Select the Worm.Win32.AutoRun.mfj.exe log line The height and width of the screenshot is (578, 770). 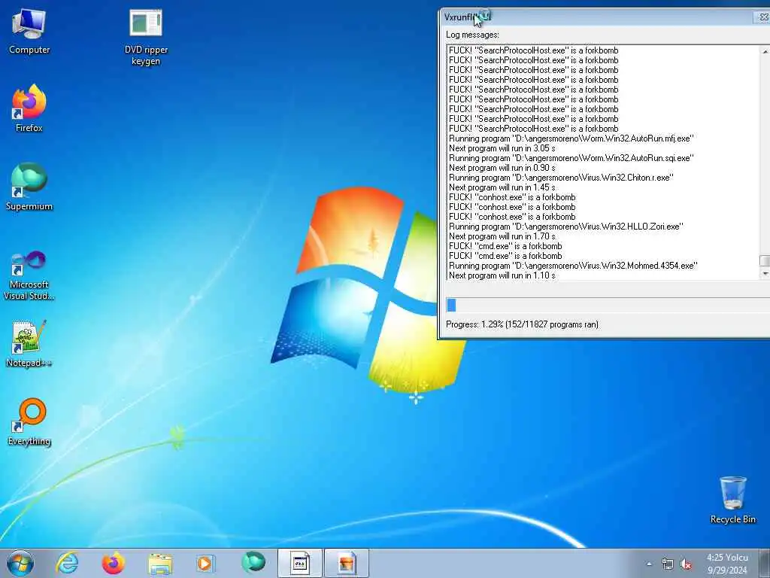[x=571, y=138]
